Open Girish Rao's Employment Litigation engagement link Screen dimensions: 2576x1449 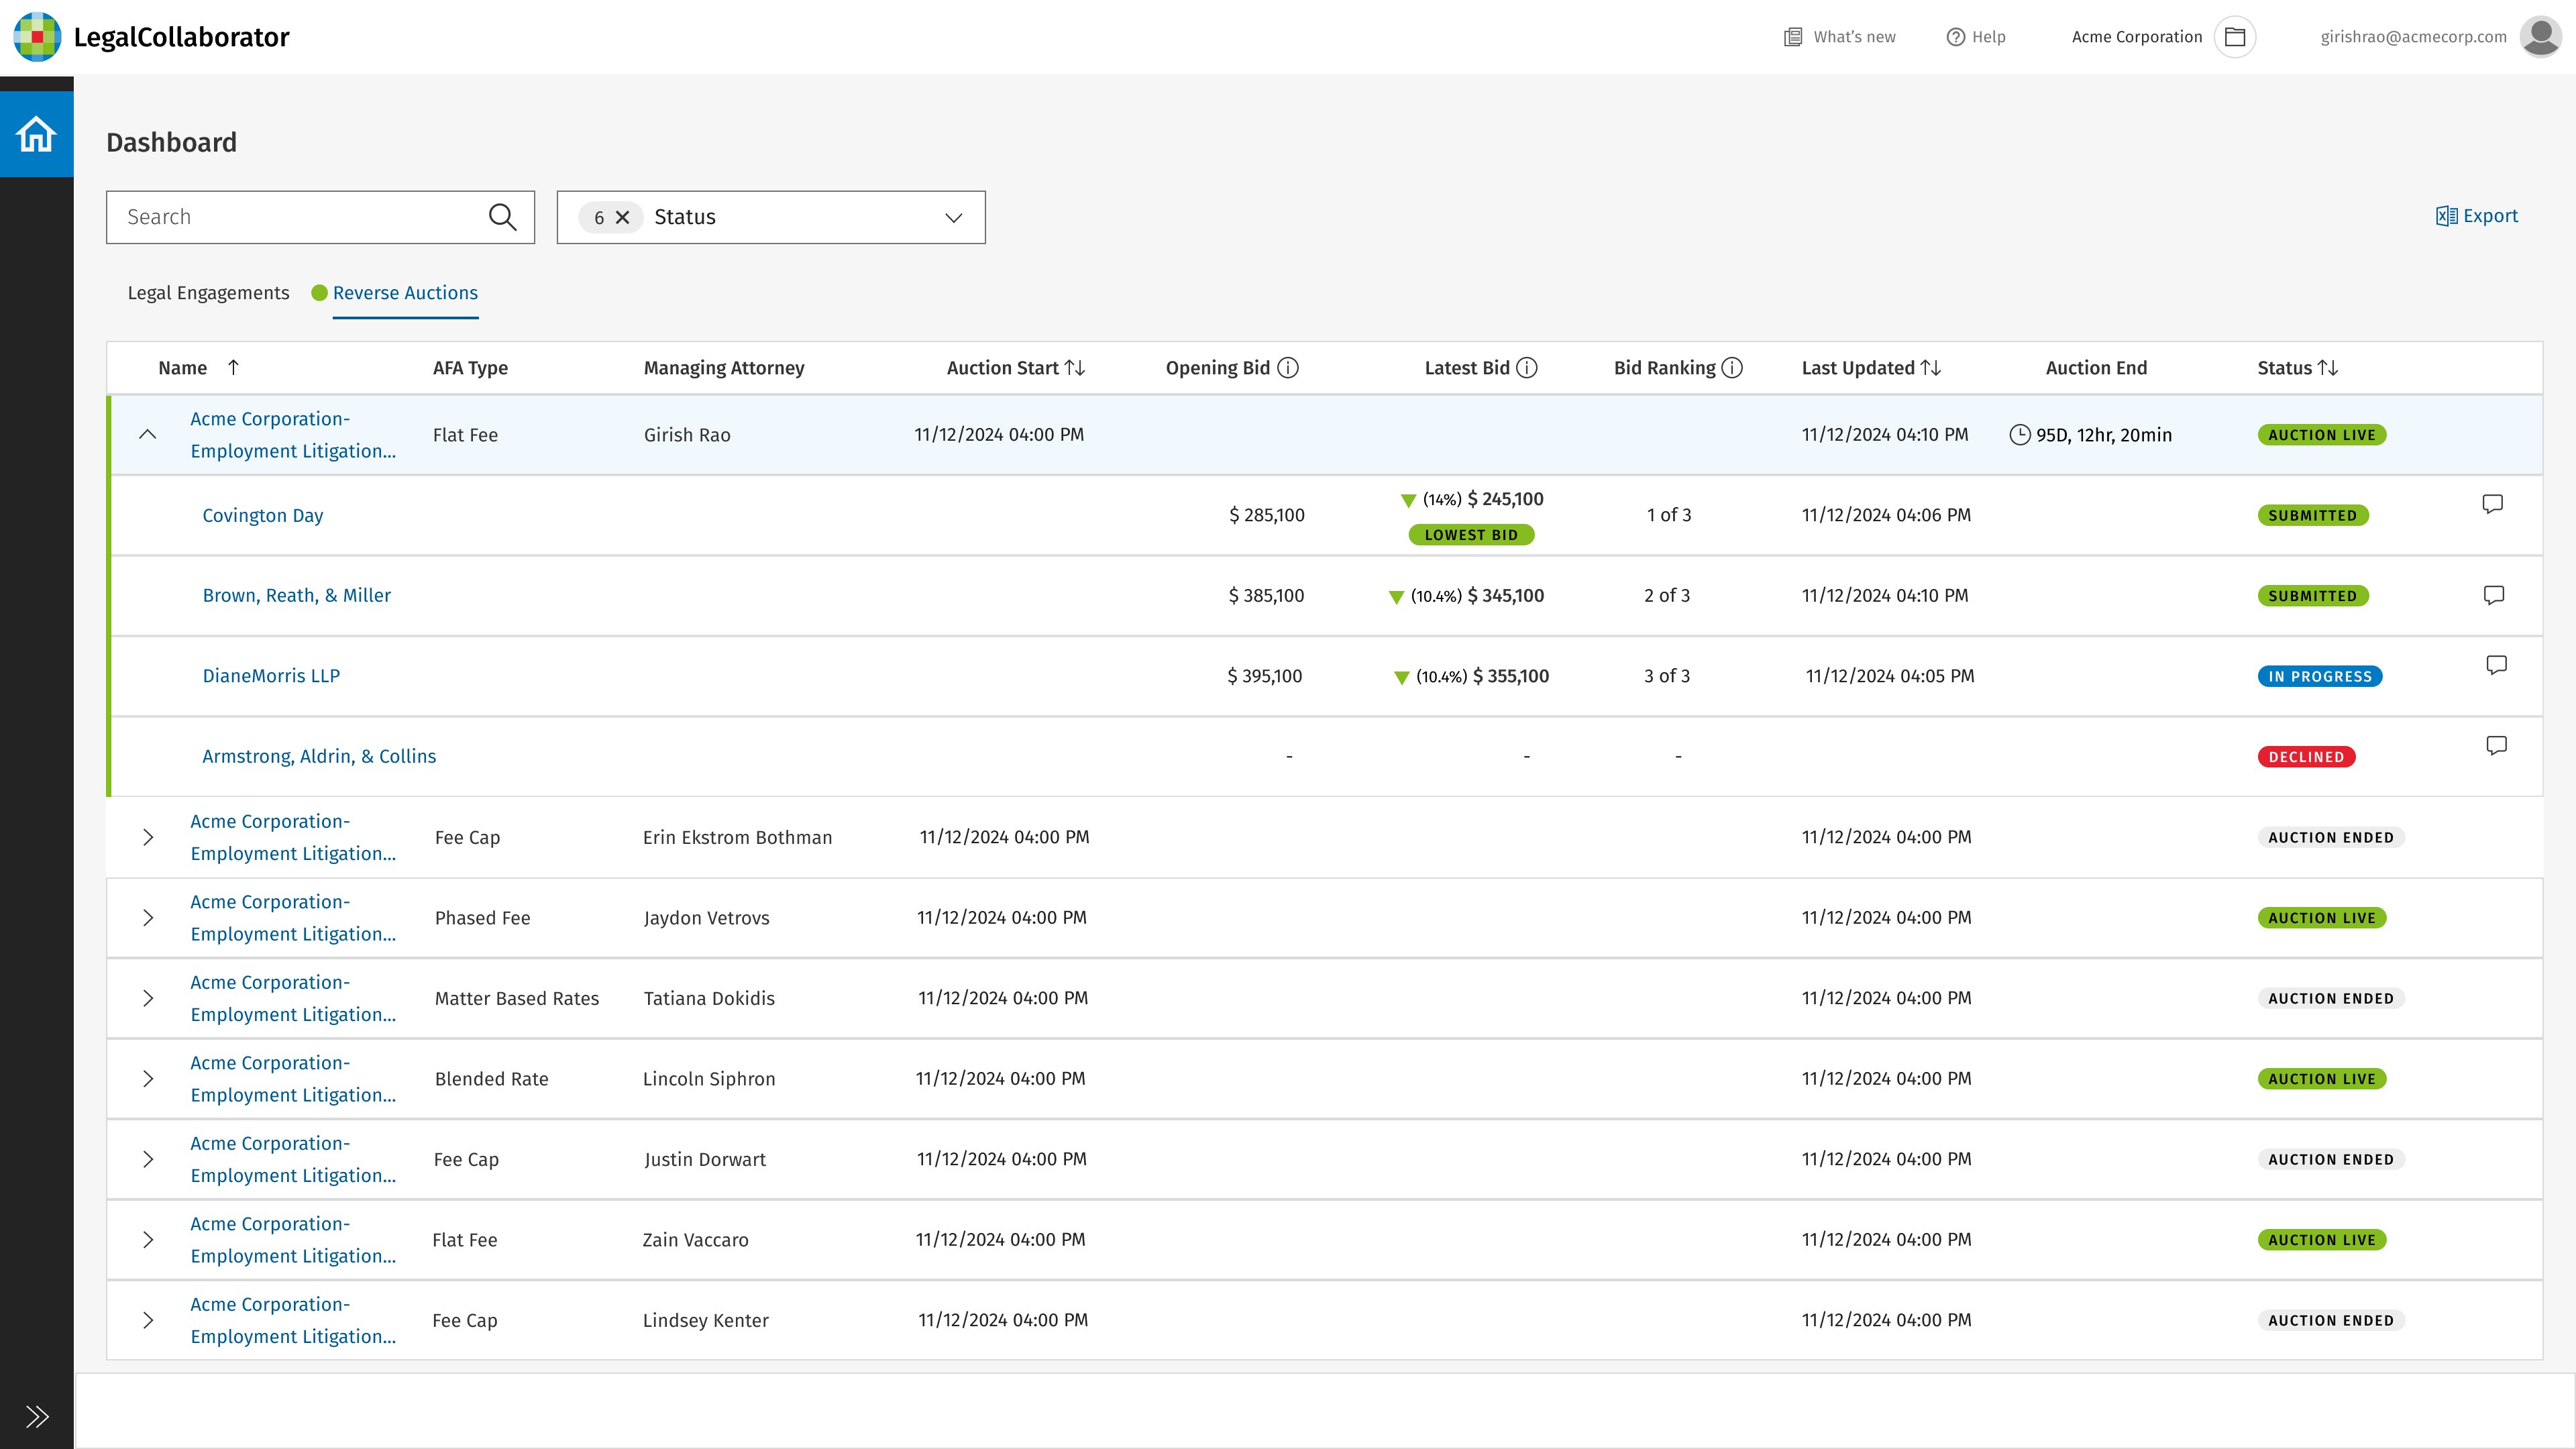tap(293, 435)
